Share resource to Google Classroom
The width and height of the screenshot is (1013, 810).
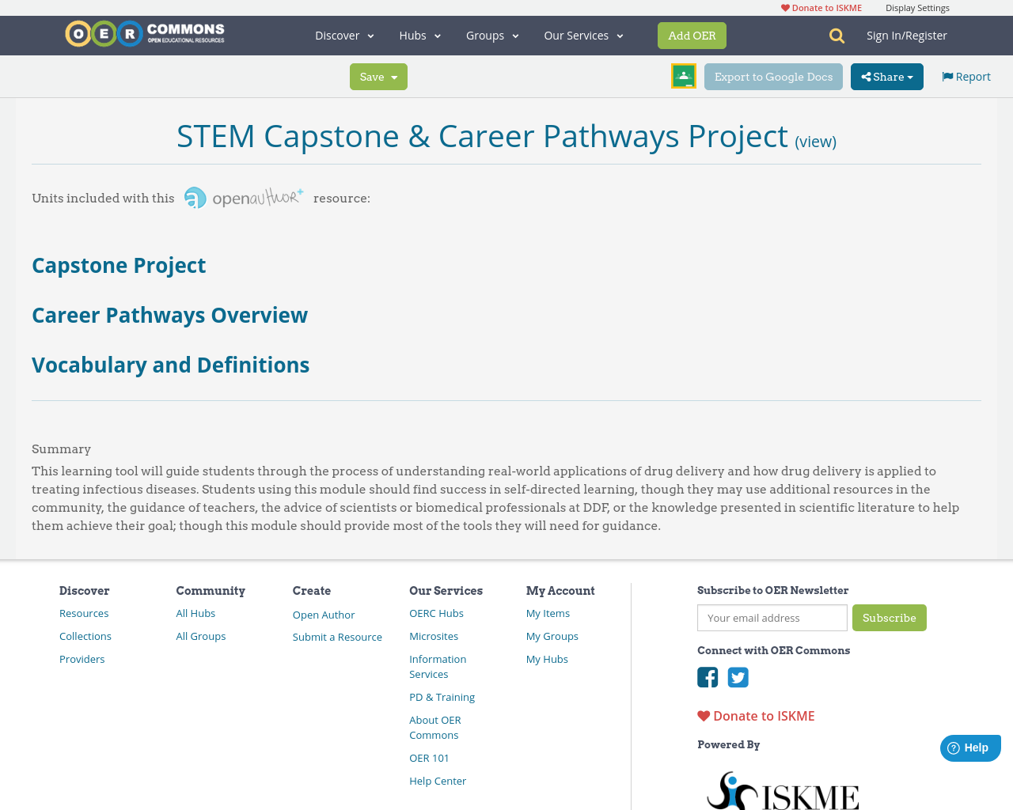coord(683,74)
